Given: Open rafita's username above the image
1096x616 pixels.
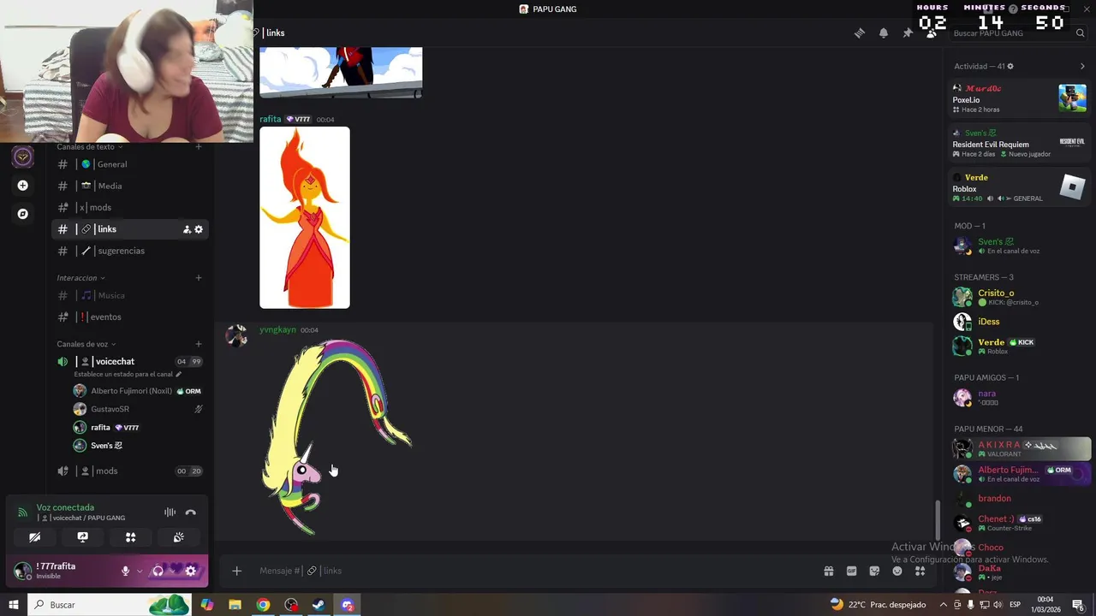Looking at the screenshot, I should coord(271,119).
